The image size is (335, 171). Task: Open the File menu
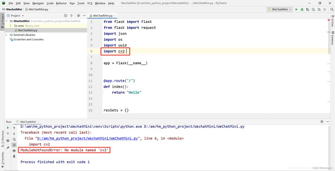coord(11,3)
